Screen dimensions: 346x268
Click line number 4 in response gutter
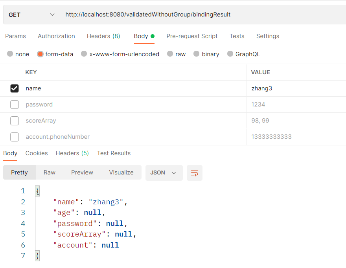23,224
